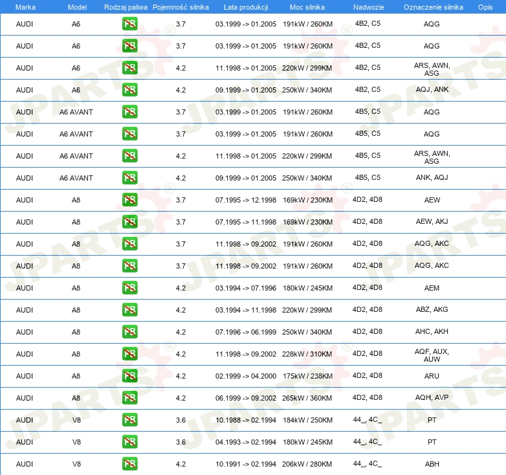This screenshot has width=506, height=475.
Task: Click the fuel icon in the V8 04.1993 -> 02.1994 row
Action: [129, 441]
